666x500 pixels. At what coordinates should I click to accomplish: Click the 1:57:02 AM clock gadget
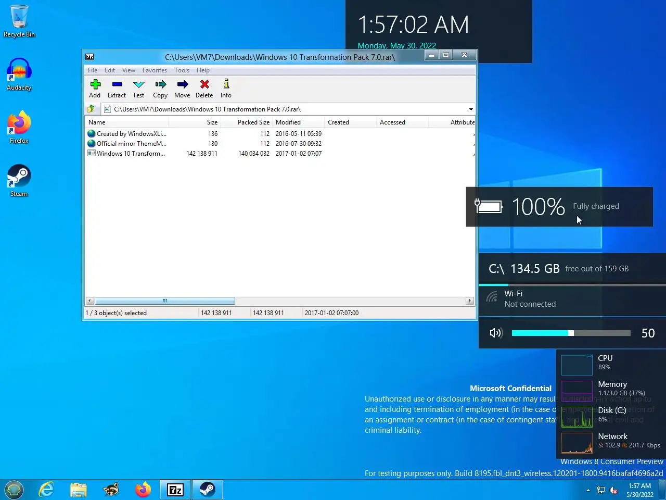[x=413, y=24]
